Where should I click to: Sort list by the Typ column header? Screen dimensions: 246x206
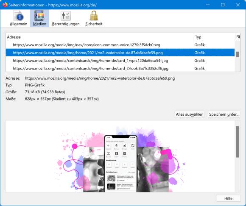214,37
